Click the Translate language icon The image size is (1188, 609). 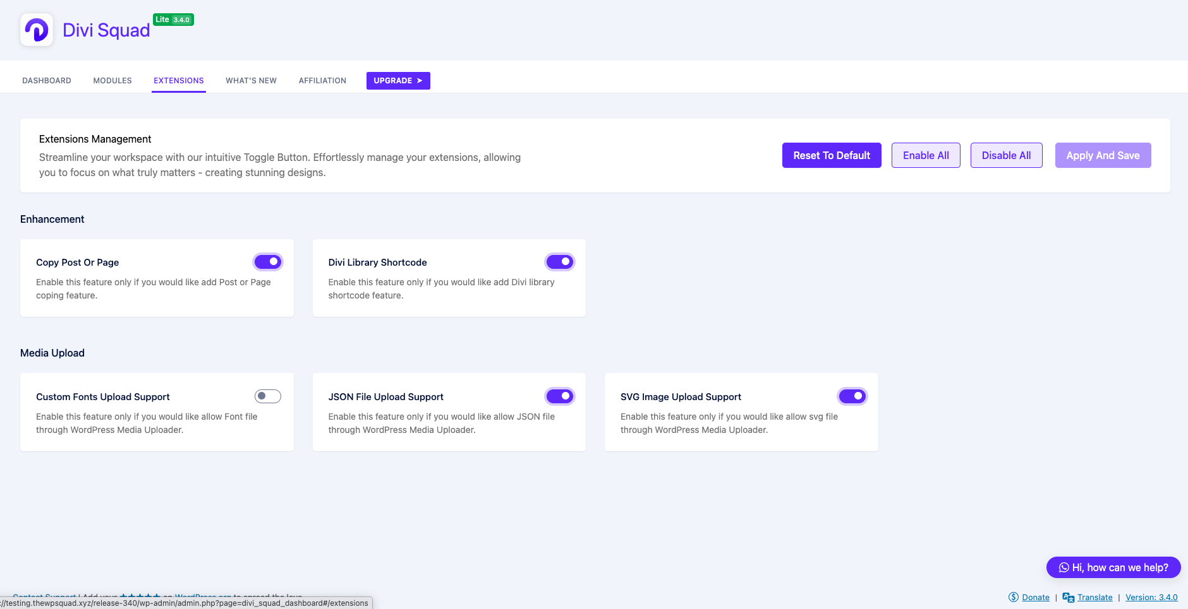point(1069,597)
